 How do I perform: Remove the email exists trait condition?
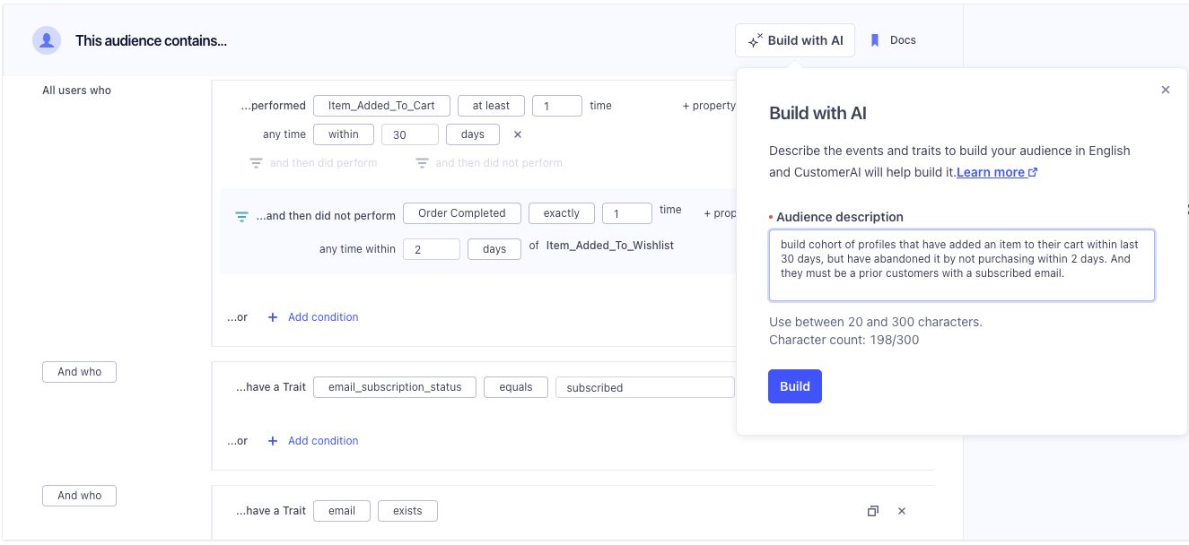pos(902,511)
